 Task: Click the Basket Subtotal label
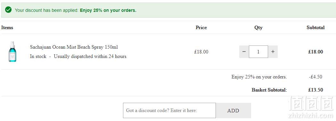269,90
